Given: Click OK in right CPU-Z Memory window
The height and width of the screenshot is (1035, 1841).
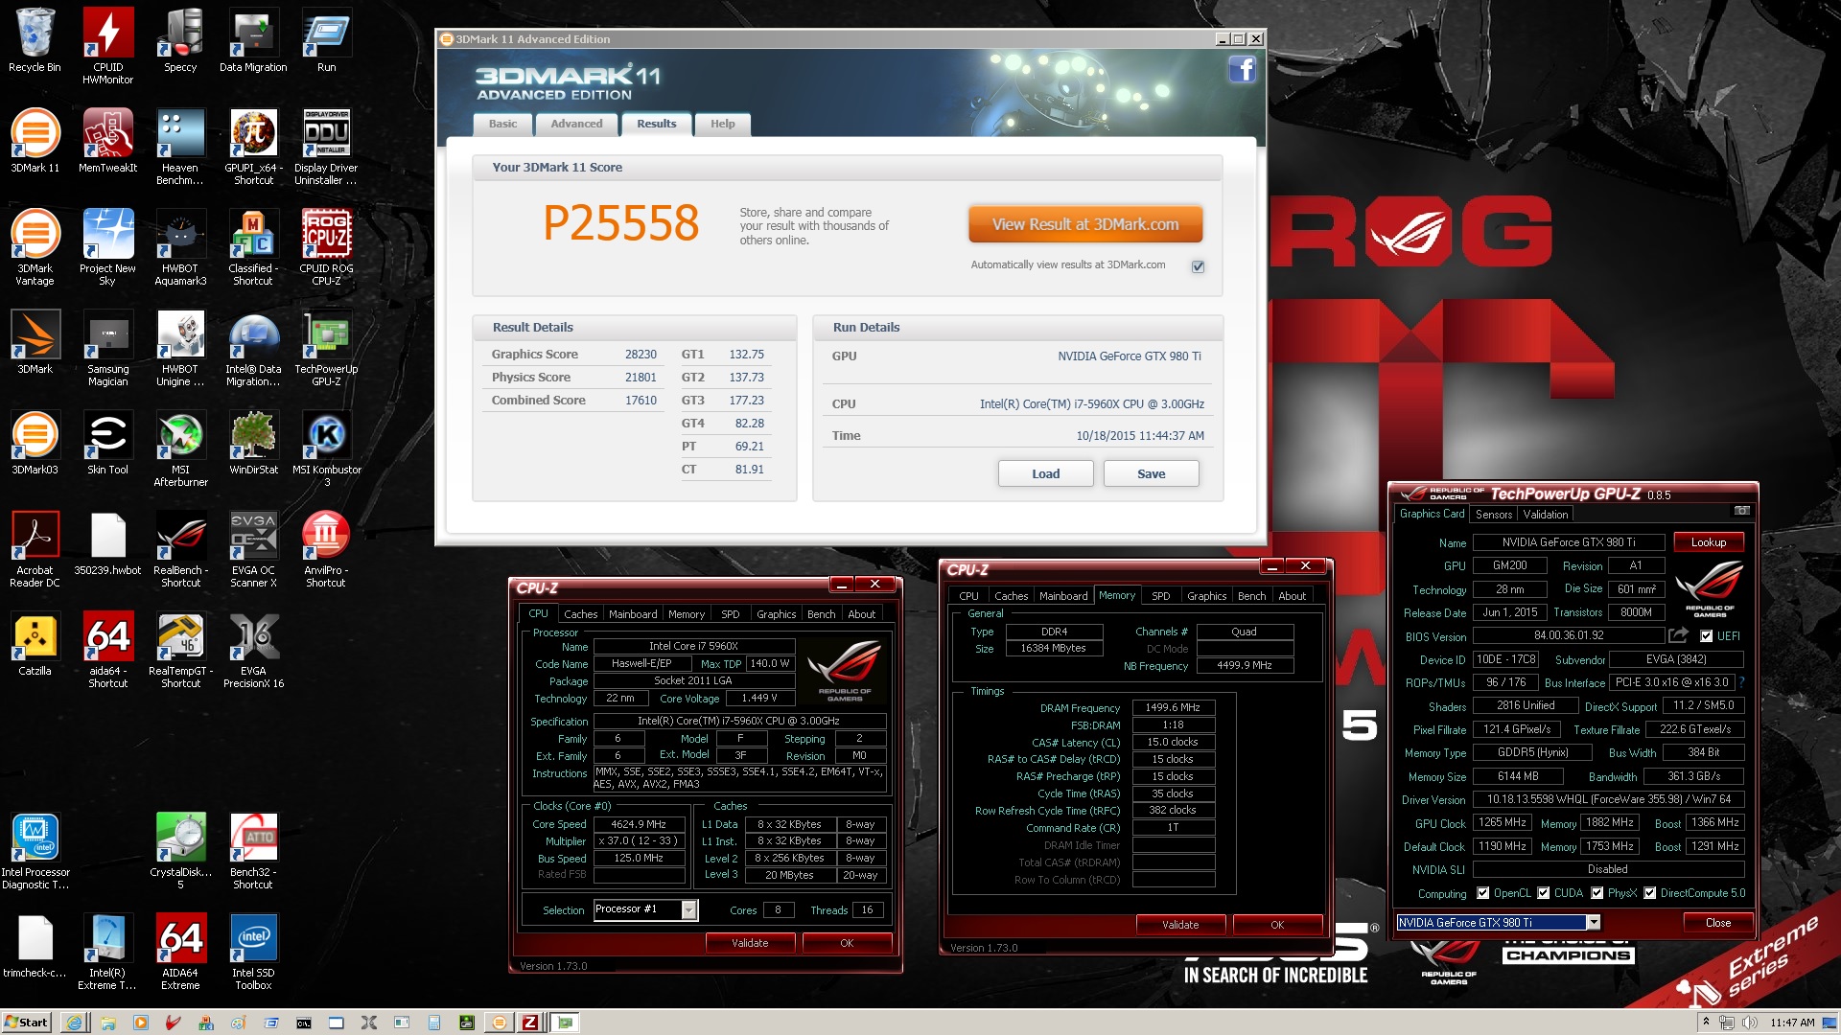Looking at the screenshot, I should click(1276, 925).
